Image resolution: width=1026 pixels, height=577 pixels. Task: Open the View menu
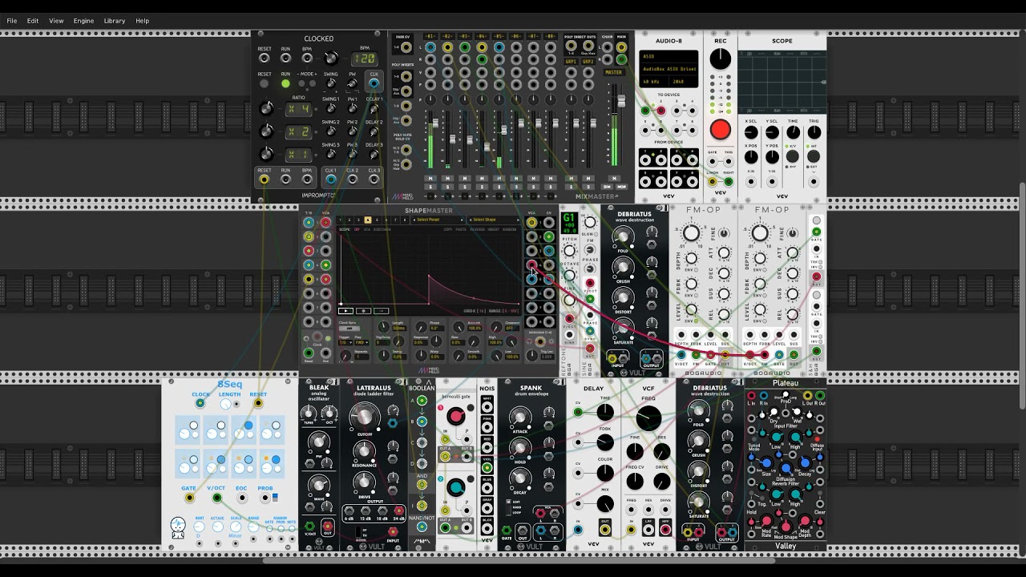tap(56, 21)
